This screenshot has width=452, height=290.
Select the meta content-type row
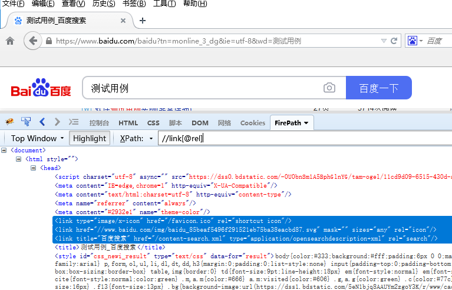[173, 195]
